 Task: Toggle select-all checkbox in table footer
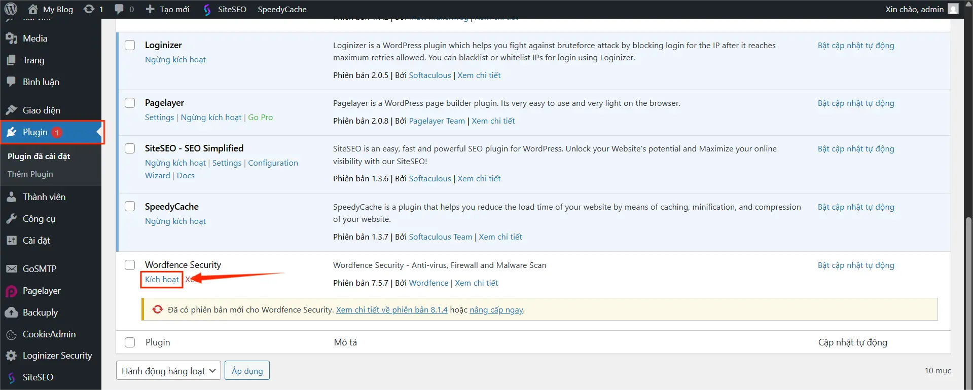130,342
